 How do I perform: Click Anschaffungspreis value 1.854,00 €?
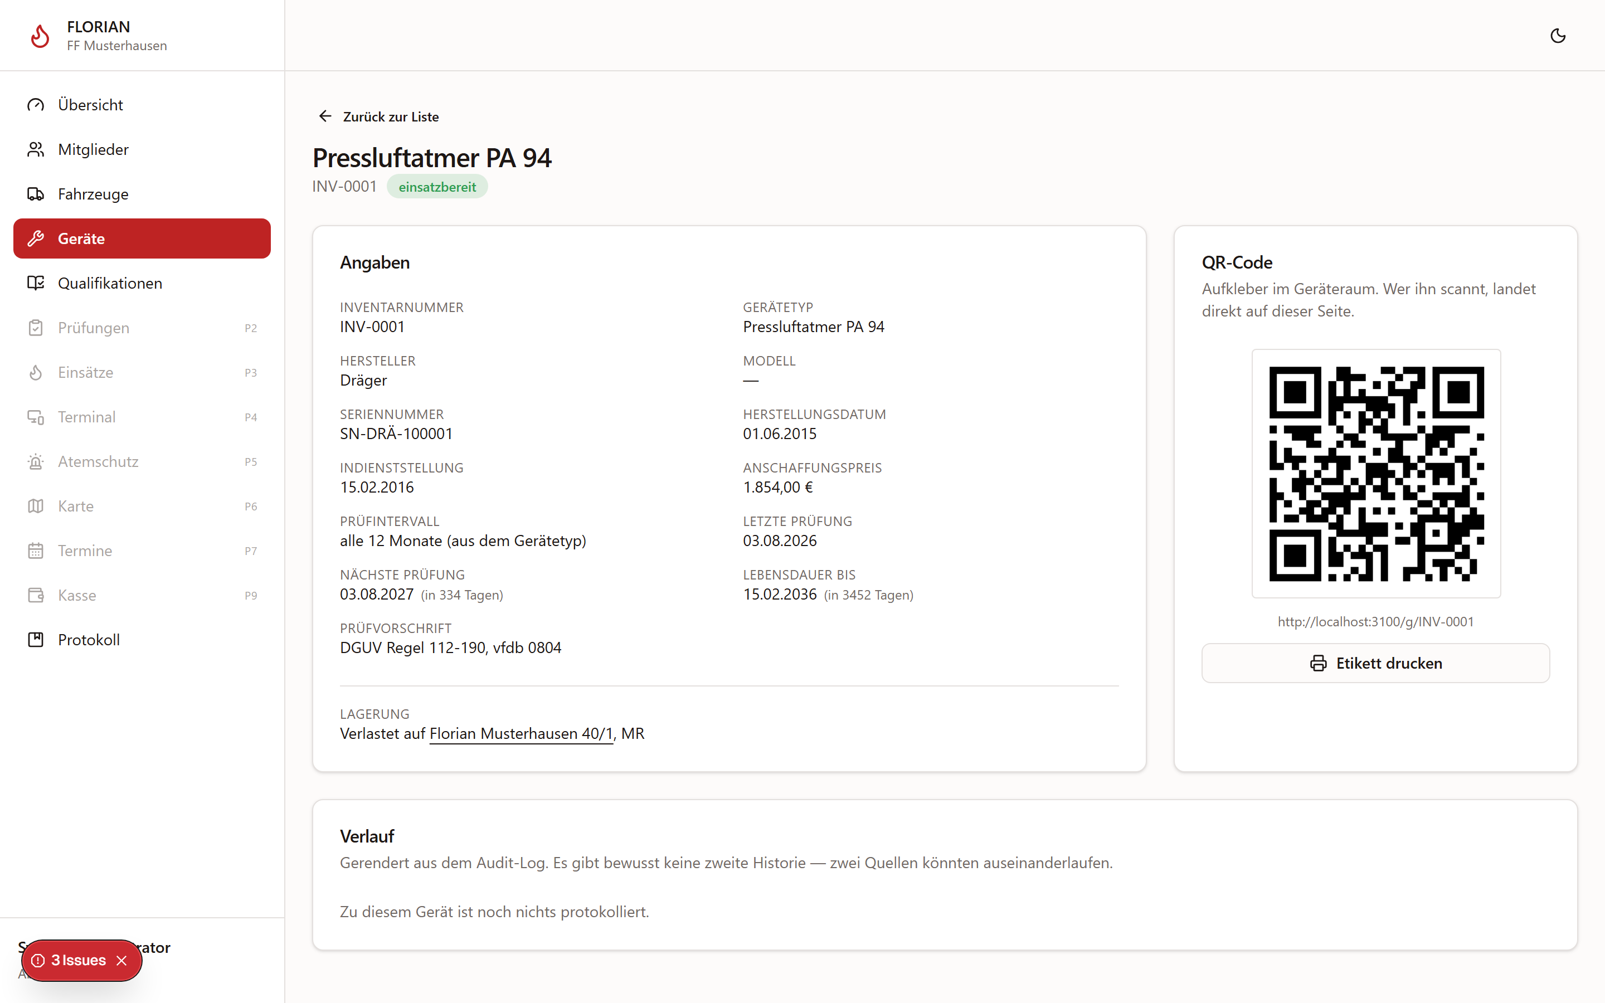tap(778, 488)
